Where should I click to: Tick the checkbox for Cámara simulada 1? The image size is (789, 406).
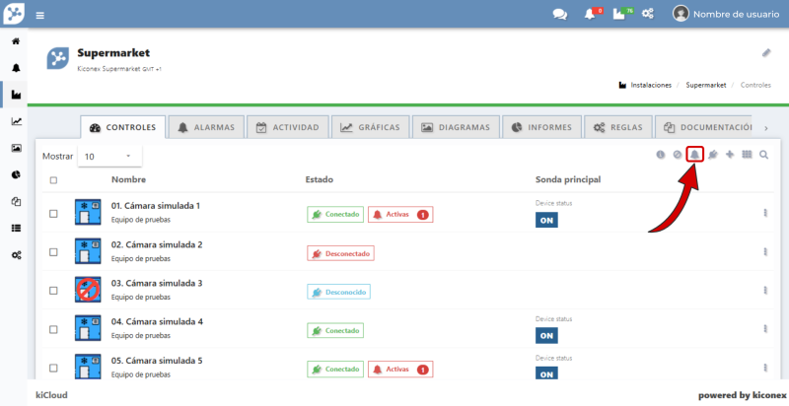(x=53, y=213)
